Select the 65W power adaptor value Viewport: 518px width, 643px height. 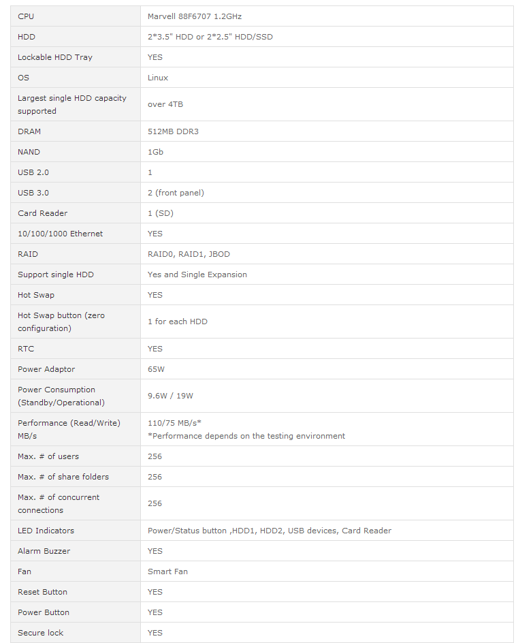pyautogui.click(x=156, y=369)
